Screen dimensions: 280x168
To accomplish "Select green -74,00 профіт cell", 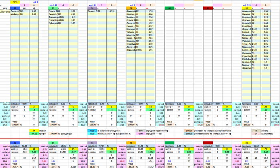I will (x=34, y=134).
